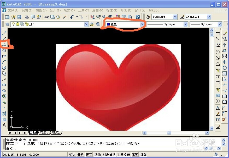Image resolution: width=229 pixels, height=158 pixels.
Task: Click the Save icon
Action: coord(19,17)
